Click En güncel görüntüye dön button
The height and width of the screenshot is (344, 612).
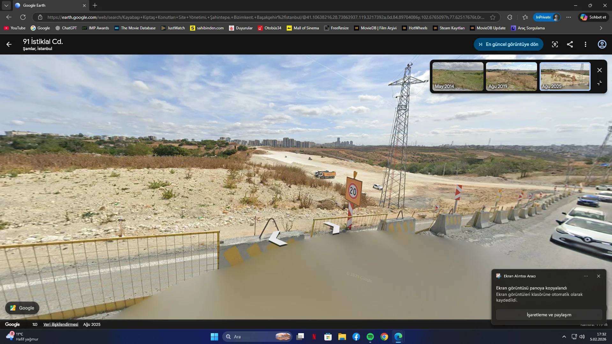508,44
